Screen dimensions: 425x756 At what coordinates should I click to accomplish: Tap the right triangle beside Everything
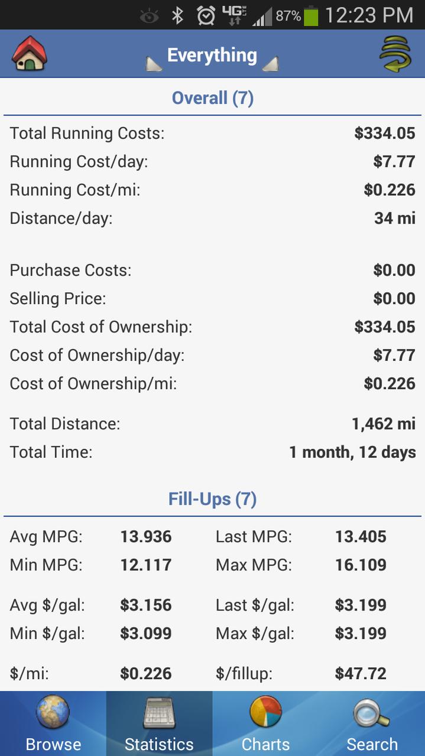270,64
